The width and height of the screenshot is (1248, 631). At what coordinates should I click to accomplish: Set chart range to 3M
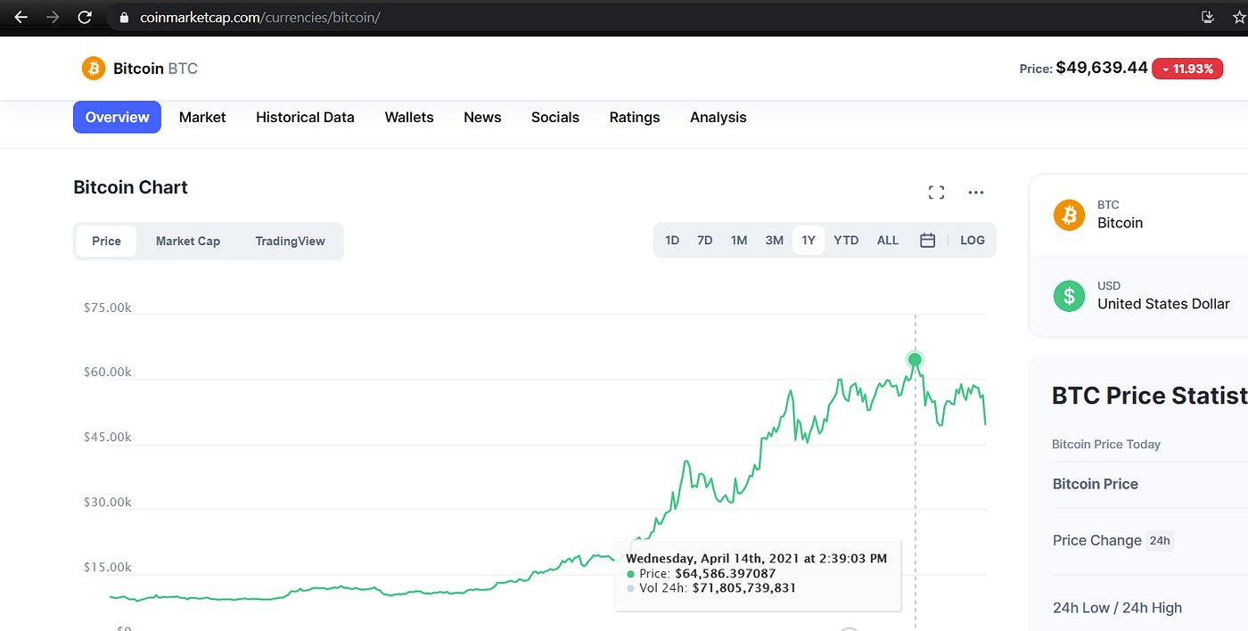(774, 240)
